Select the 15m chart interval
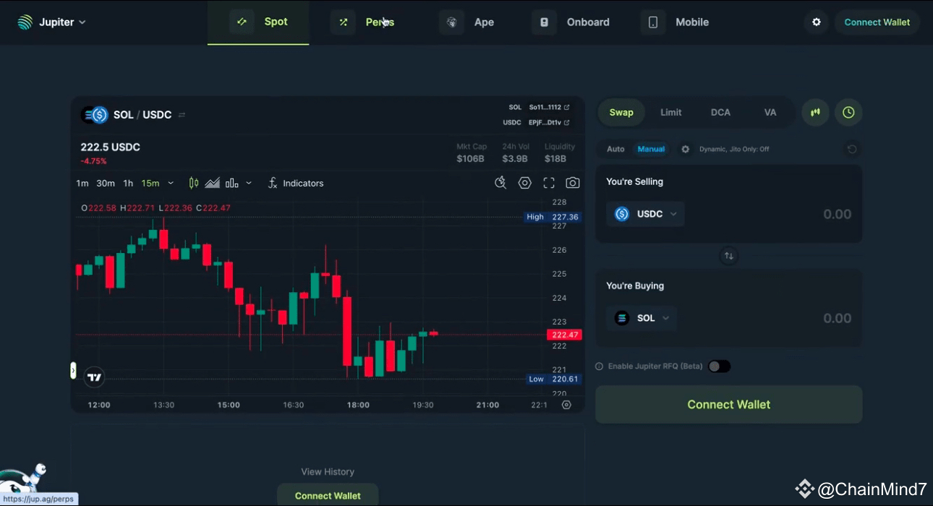This screenshot has height=506, width=933. click(150, 184)
